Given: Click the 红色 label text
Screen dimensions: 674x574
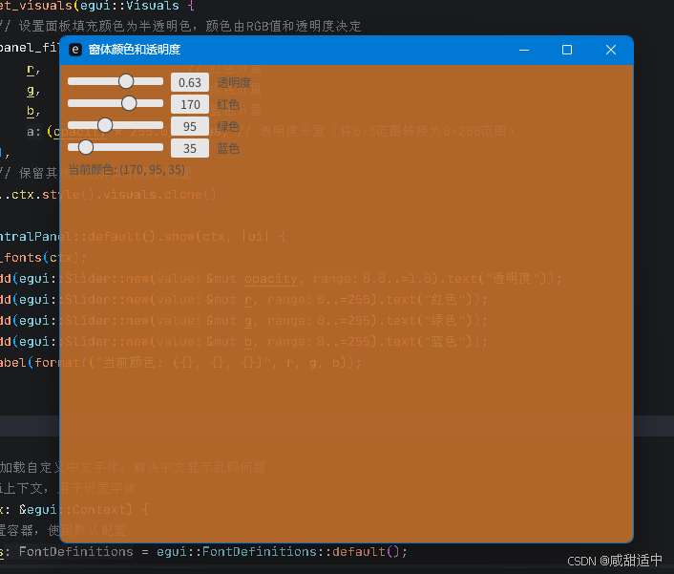Looking at the screenshot, I should pos(228,104).
